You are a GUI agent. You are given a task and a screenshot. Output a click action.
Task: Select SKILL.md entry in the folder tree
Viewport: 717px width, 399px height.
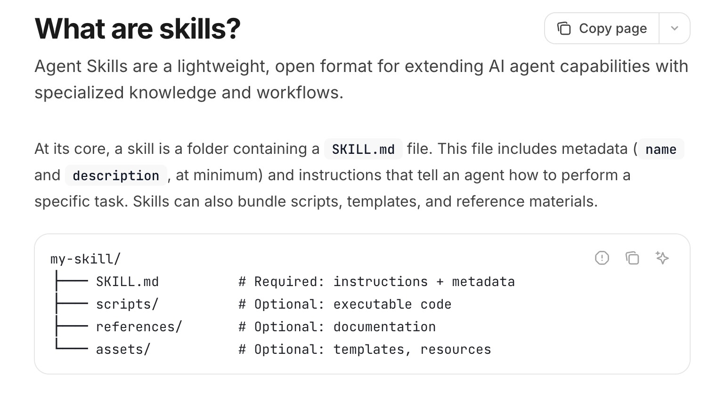coord(127,282)
